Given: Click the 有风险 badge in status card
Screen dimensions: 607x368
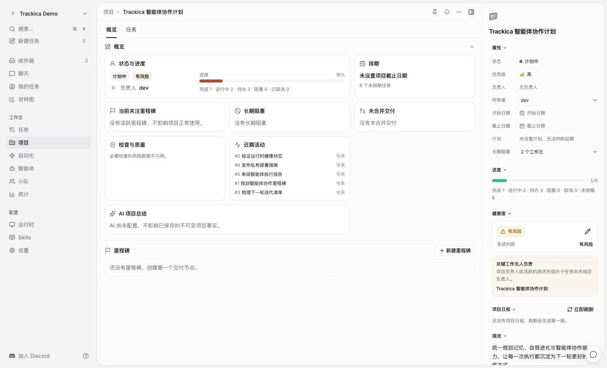Looking at the screenshot, I should coord(142,76).
